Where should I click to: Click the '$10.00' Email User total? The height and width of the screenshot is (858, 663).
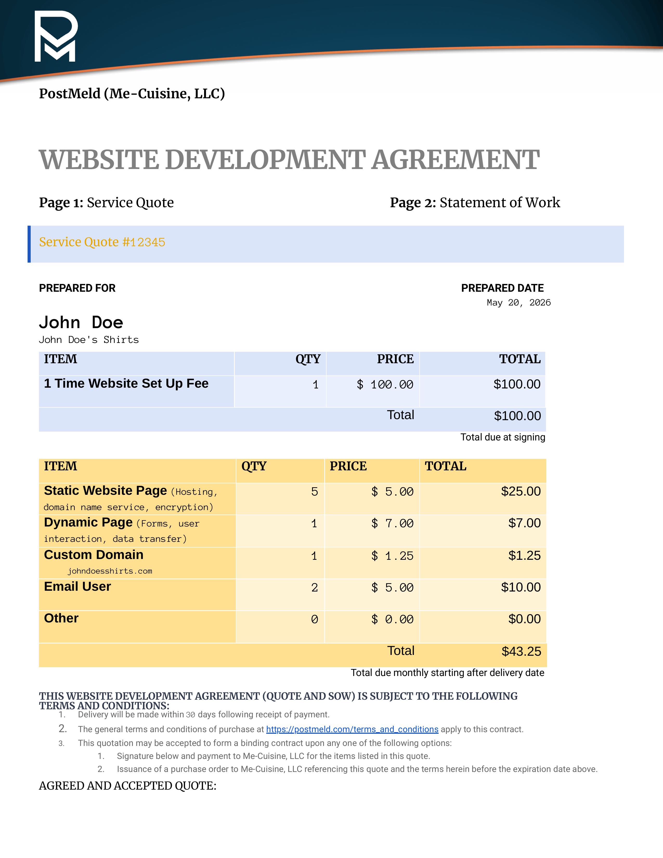(x=521, y=587)
